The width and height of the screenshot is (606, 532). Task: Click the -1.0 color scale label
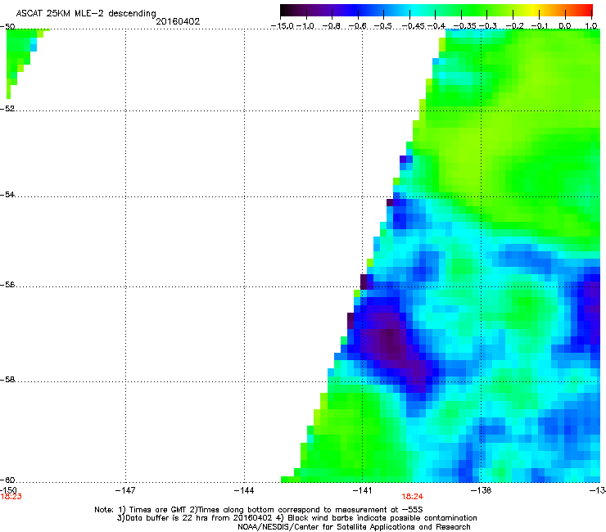pyautogui.click(x=306, y=26)
